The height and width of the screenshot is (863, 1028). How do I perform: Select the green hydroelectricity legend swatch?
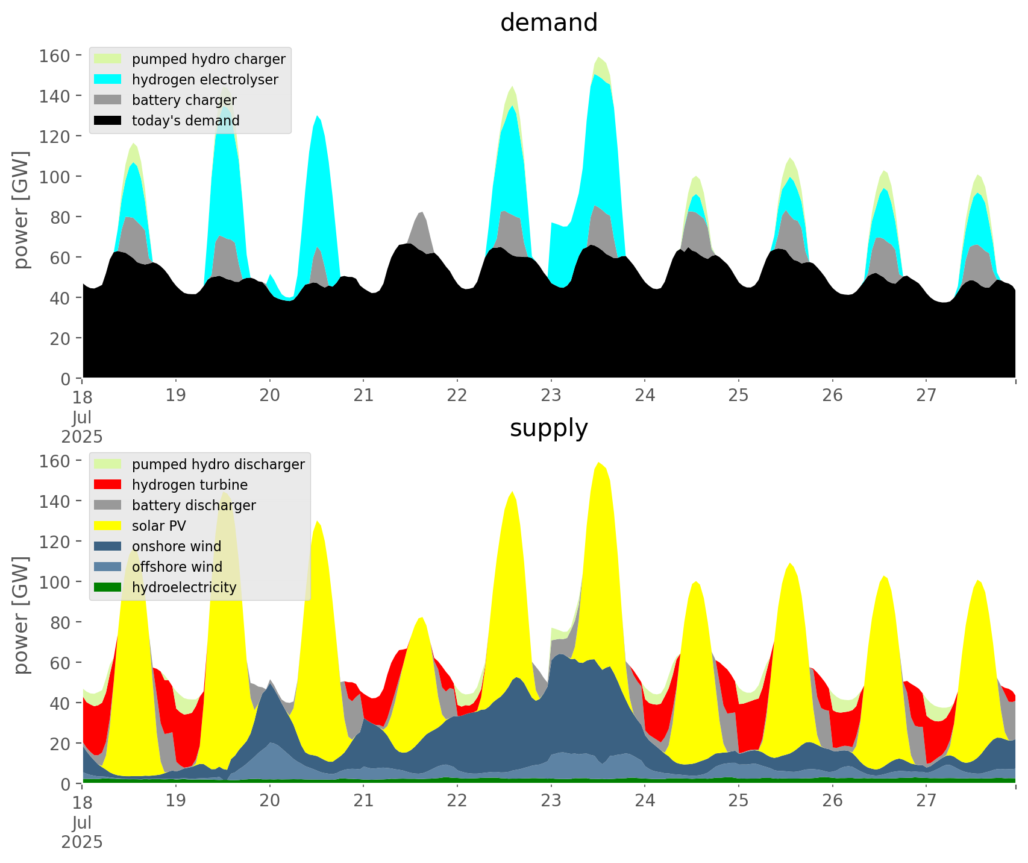pos(108,587)
